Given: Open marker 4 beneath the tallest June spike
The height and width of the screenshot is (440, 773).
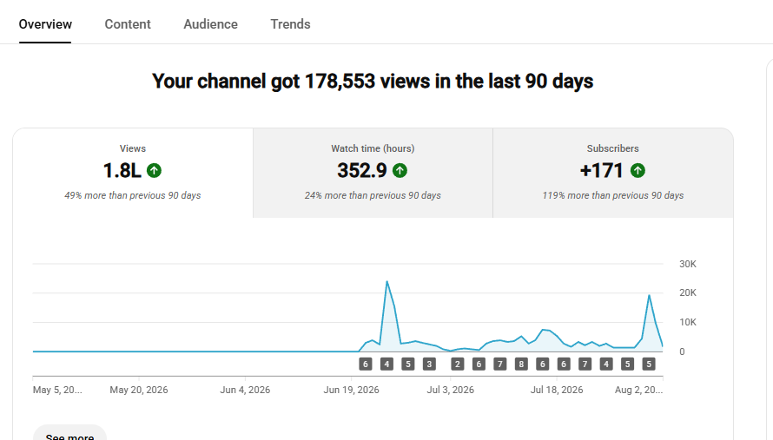Looking at the screenshot, I should (386, 364).
